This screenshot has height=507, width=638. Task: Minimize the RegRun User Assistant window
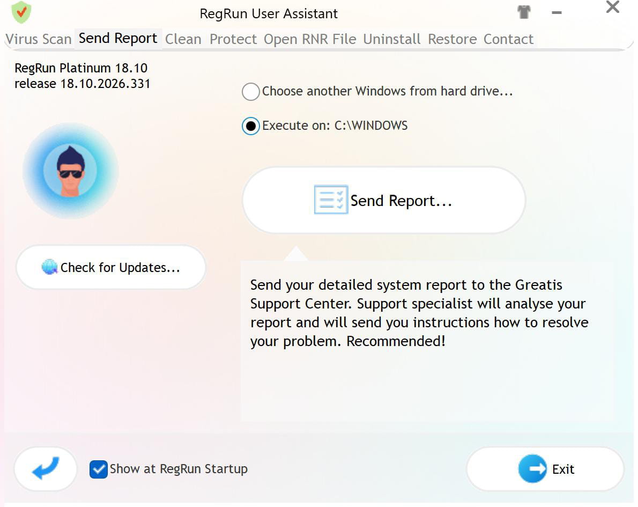(x=557, y=13)
